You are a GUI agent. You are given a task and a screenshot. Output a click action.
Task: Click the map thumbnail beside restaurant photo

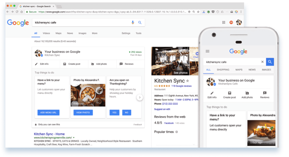194,54
